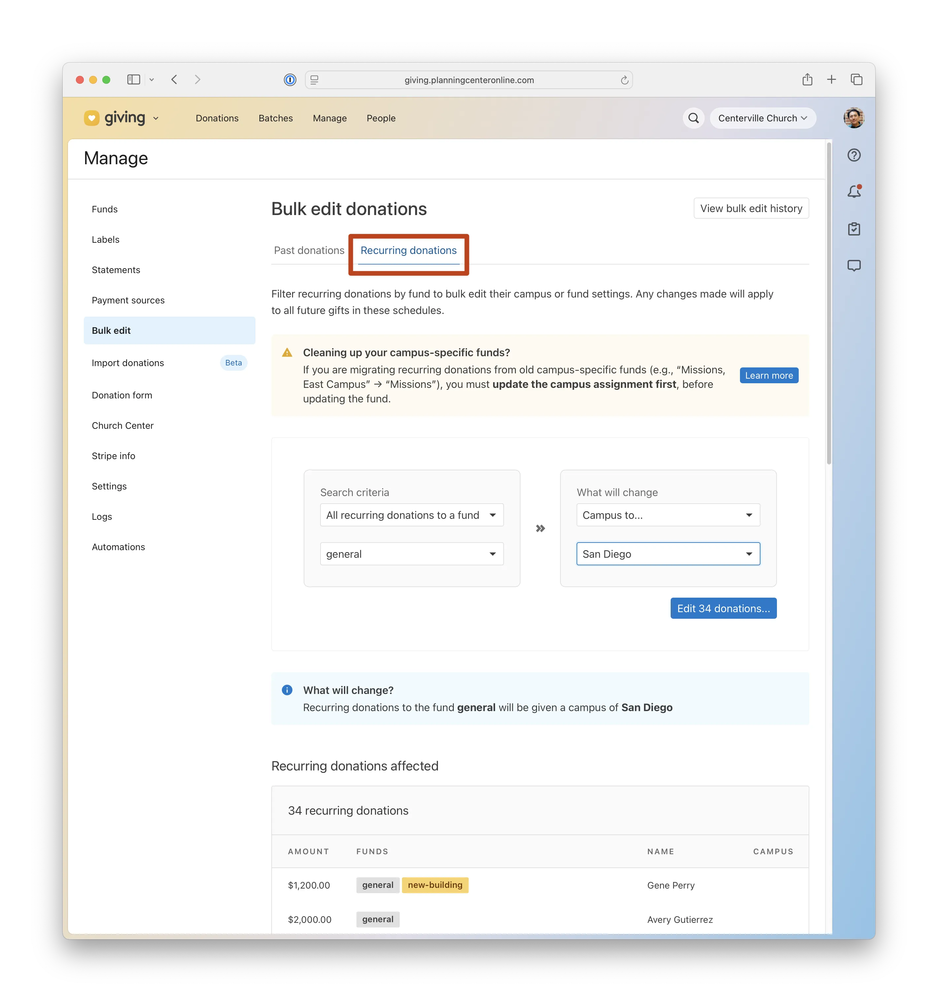Click the new-building fund tag
This screenshot has width=938, height=1002.
point(435,885)
